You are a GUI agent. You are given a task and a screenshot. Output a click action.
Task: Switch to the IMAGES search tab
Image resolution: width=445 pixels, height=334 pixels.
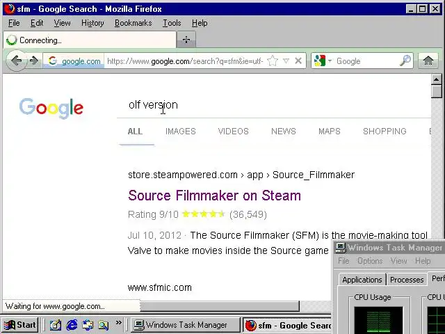[181, 132]
